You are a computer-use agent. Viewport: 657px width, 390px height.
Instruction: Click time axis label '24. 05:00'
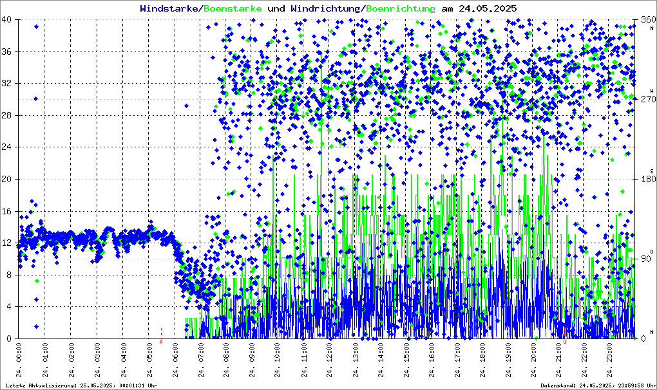(149, 360)
